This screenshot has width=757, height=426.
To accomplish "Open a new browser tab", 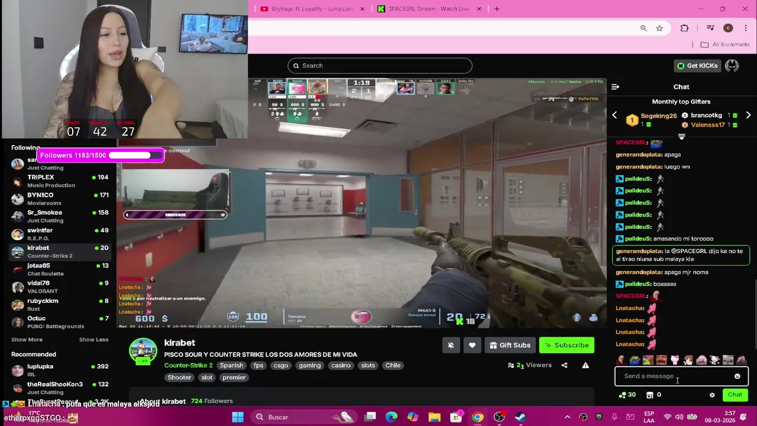I will pos(497,9).
